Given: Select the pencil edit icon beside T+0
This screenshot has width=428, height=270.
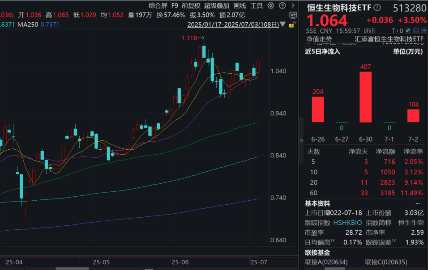Looking at the screenshot, I should pyautogui.click(x=408, y=30).
